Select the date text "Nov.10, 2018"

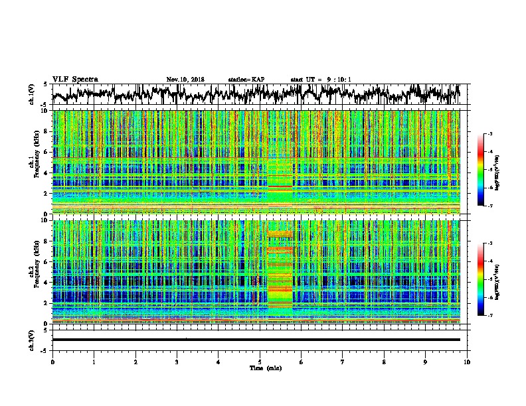pos(185,80)
